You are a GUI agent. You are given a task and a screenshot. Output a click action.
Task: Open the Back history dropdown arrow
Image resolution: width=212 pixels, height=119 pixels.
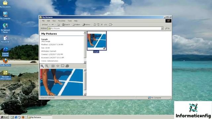point(50,24)
